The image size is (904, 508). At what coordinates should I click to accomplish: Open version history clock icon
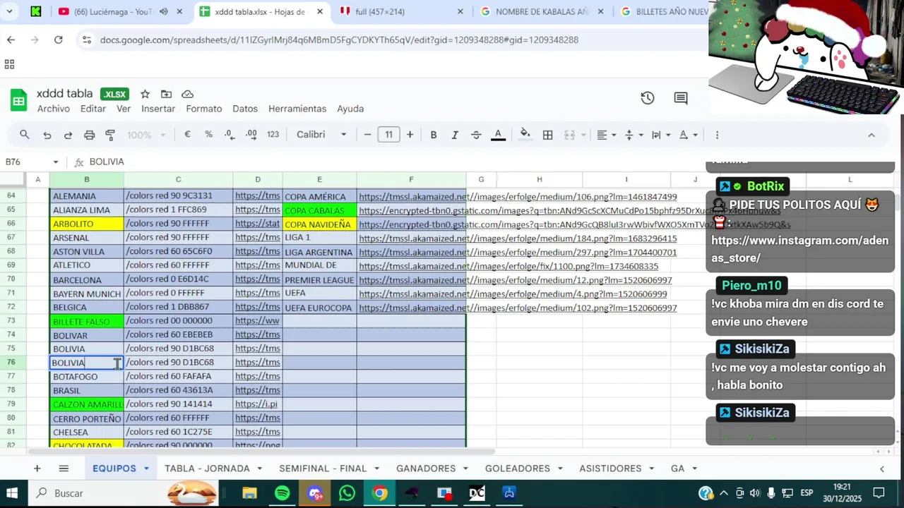click(648, 98)
